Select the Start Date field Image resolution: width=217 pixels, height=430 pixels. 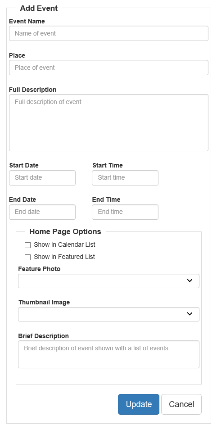point(42,178)
